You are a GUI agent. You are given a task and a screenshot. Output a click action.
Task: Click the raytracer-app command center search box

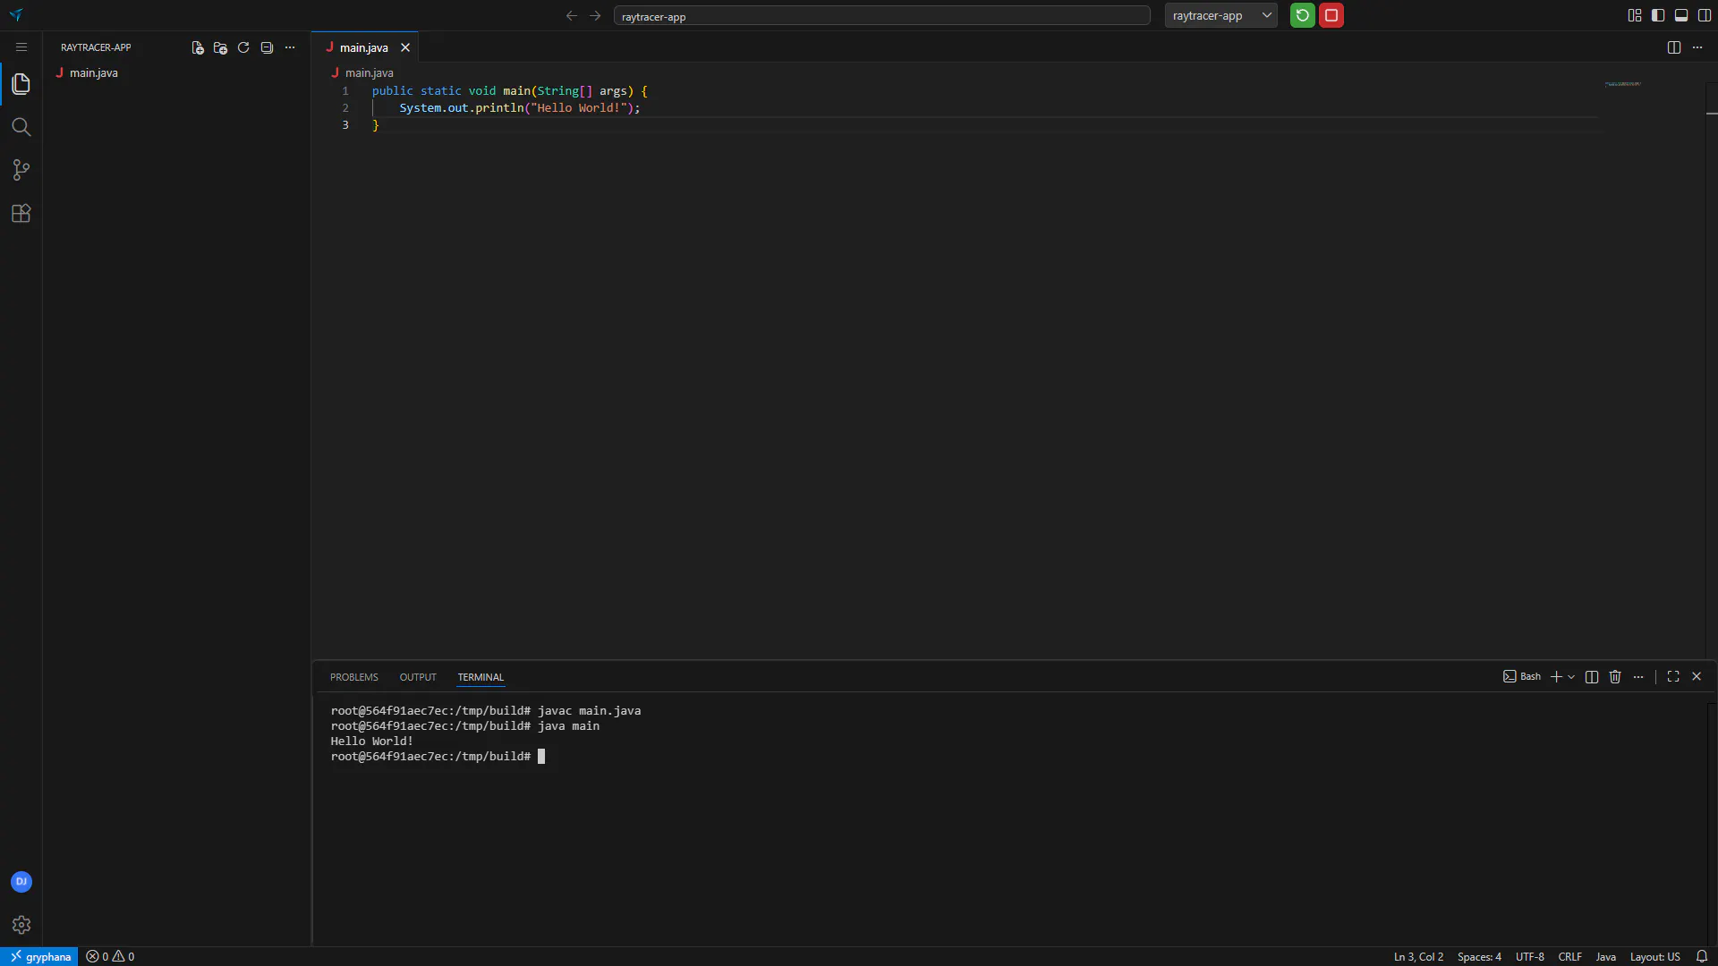pyautogui.click(x=881, y=16)
